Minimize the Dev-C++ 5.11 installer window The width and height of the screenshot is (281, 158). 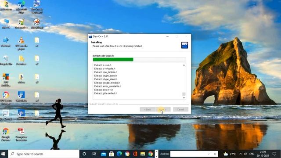coord(167,36)
